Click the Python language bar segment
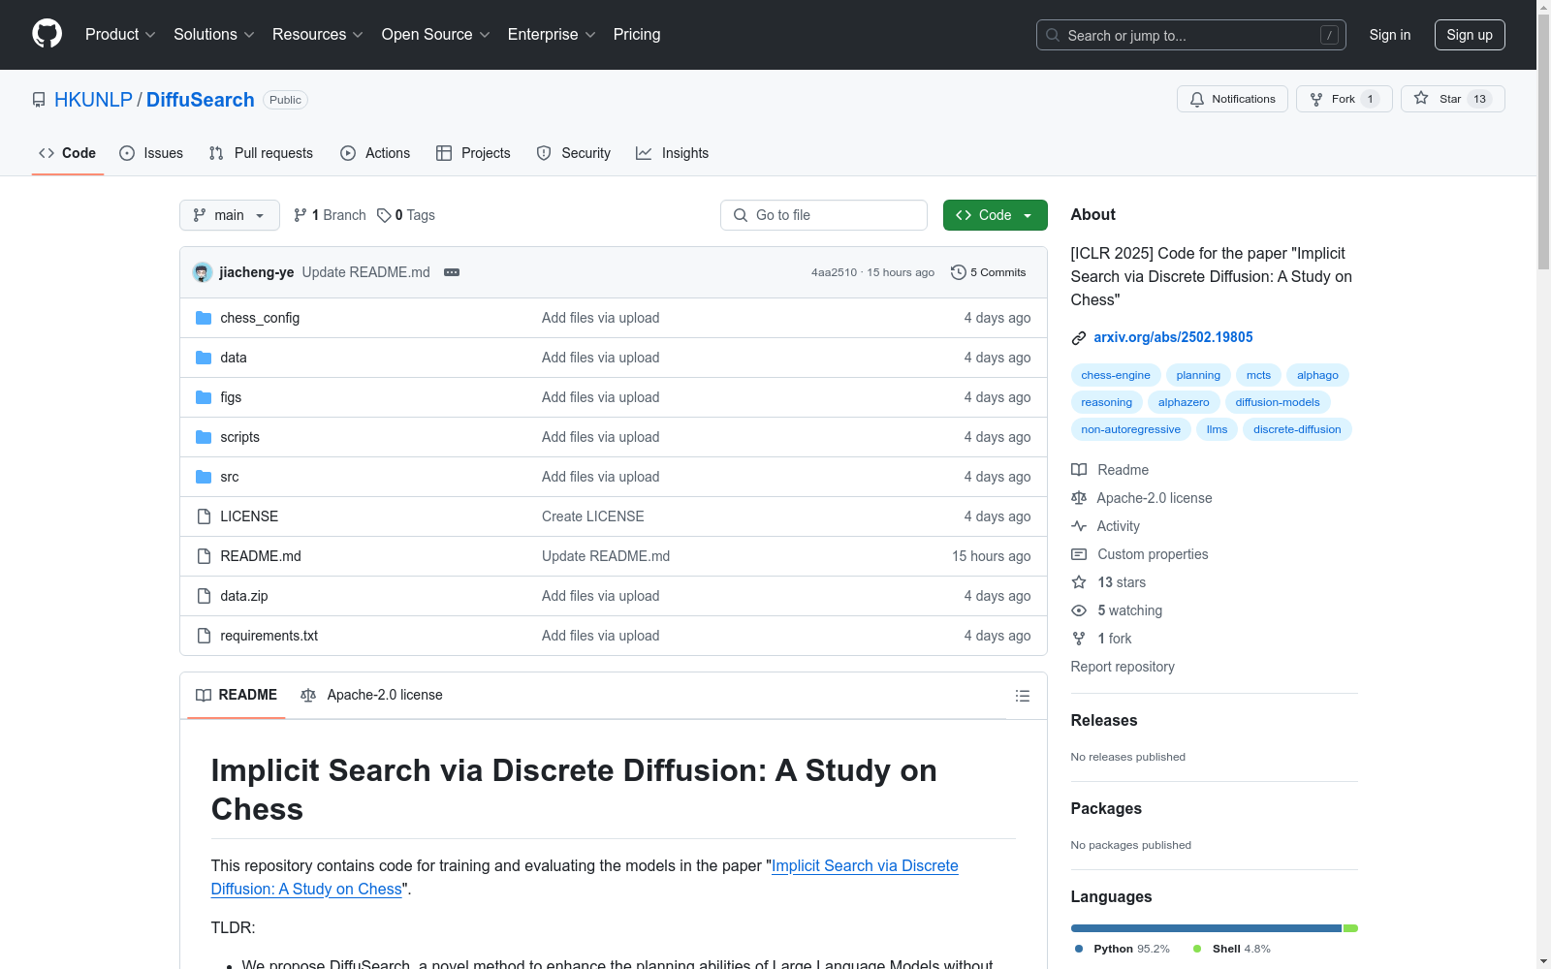The width and height of the screenshot is (1551, 969). 1206,928
